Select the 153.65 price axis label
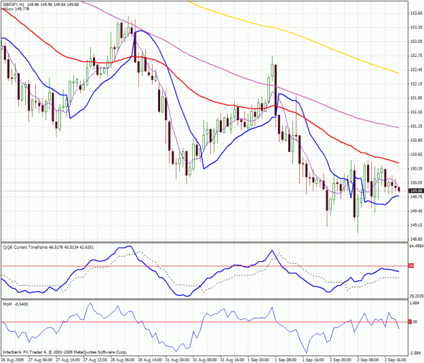Image resolution: width=424 pixels, height=363 pixels. pyautogui.click(x=417, y=14)
